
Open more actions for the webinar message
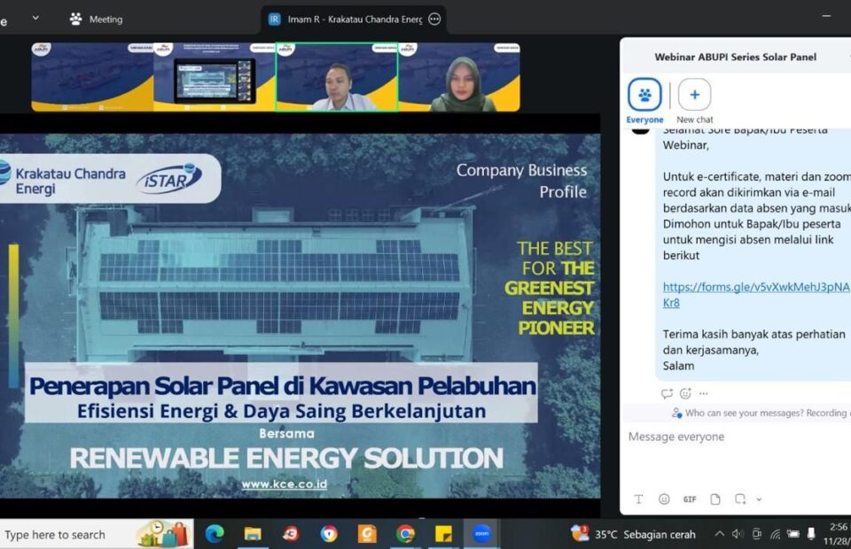tap(704, 393)
